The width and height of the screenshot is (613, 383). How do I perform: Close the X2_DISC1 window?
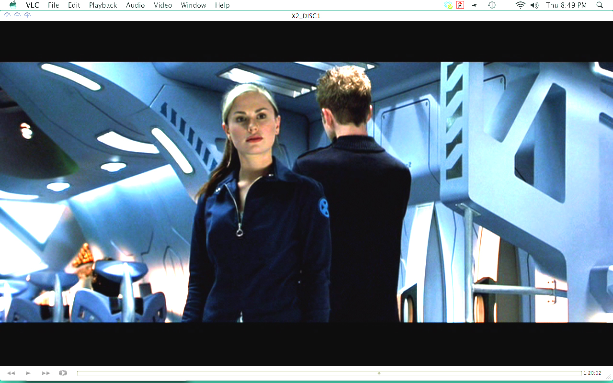pos(7,15)
